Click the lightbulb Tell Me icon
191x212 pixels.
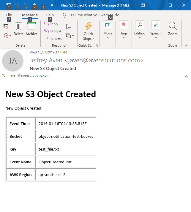pyautogui.click(x=65, y=15)
